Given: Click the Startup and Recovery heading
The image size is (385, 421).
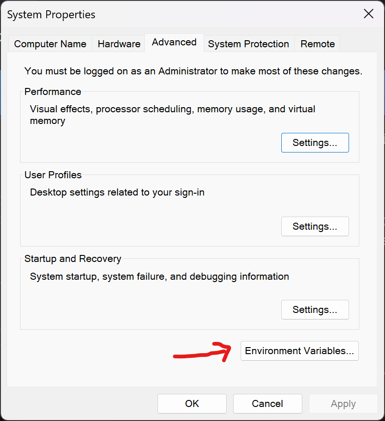Looking at the screenshot, I should coord(72,259).
